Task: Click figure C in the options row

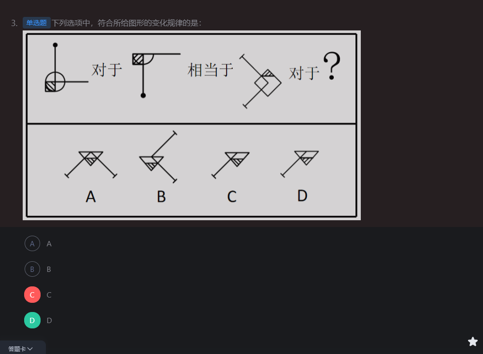Action: (x=230, y=165)
